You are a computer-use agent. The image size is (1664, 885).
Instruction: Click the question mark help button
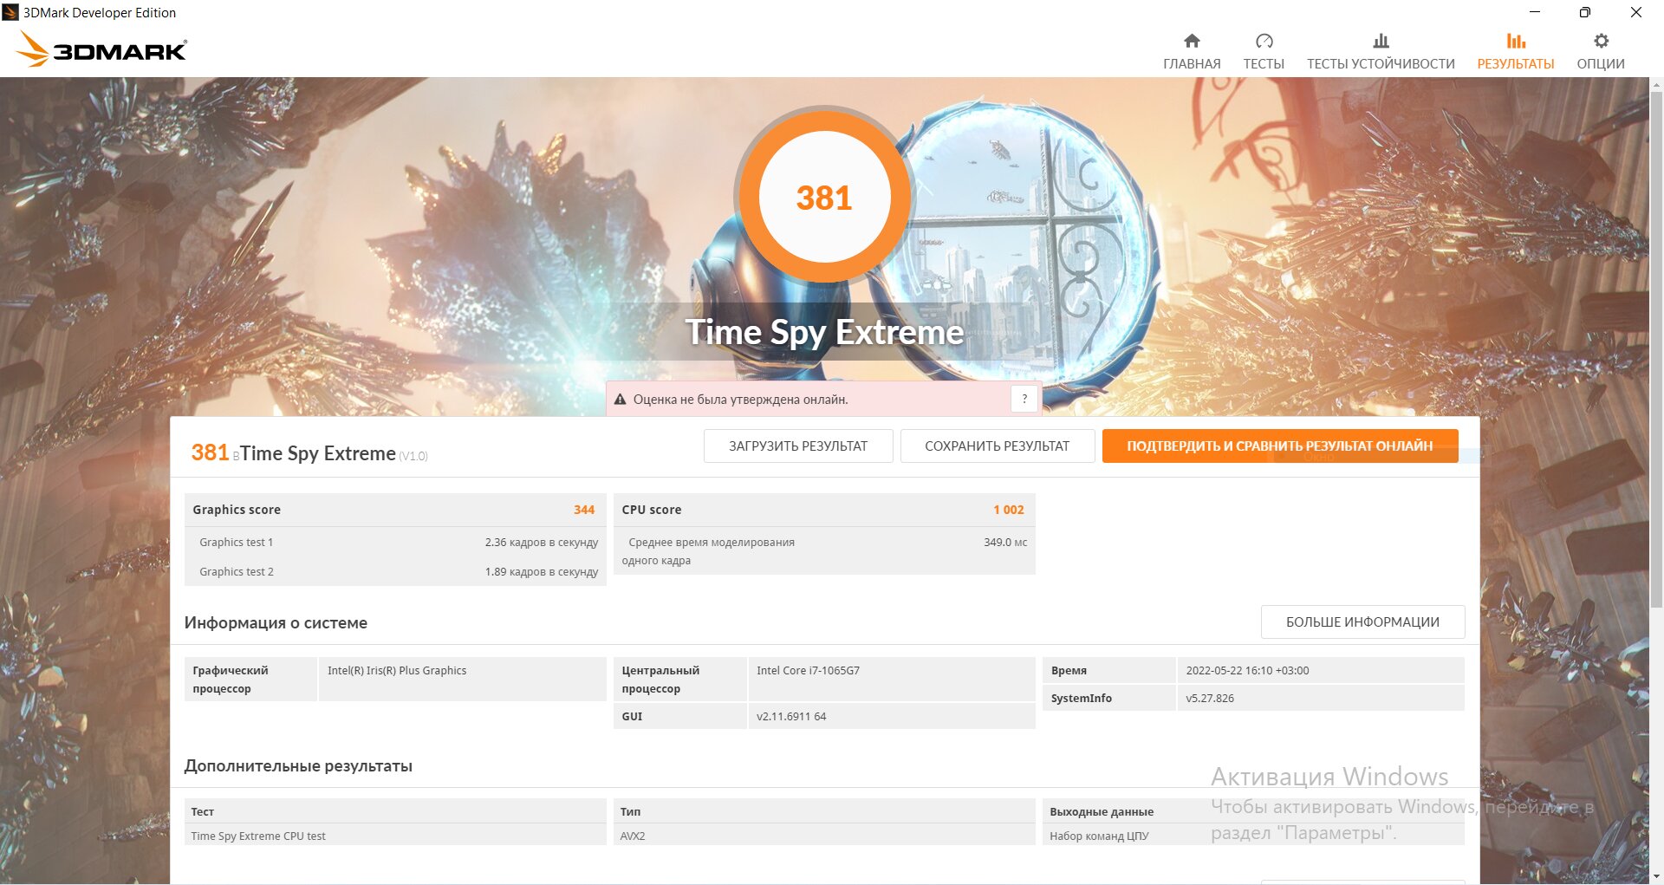tap(1024, 399)
